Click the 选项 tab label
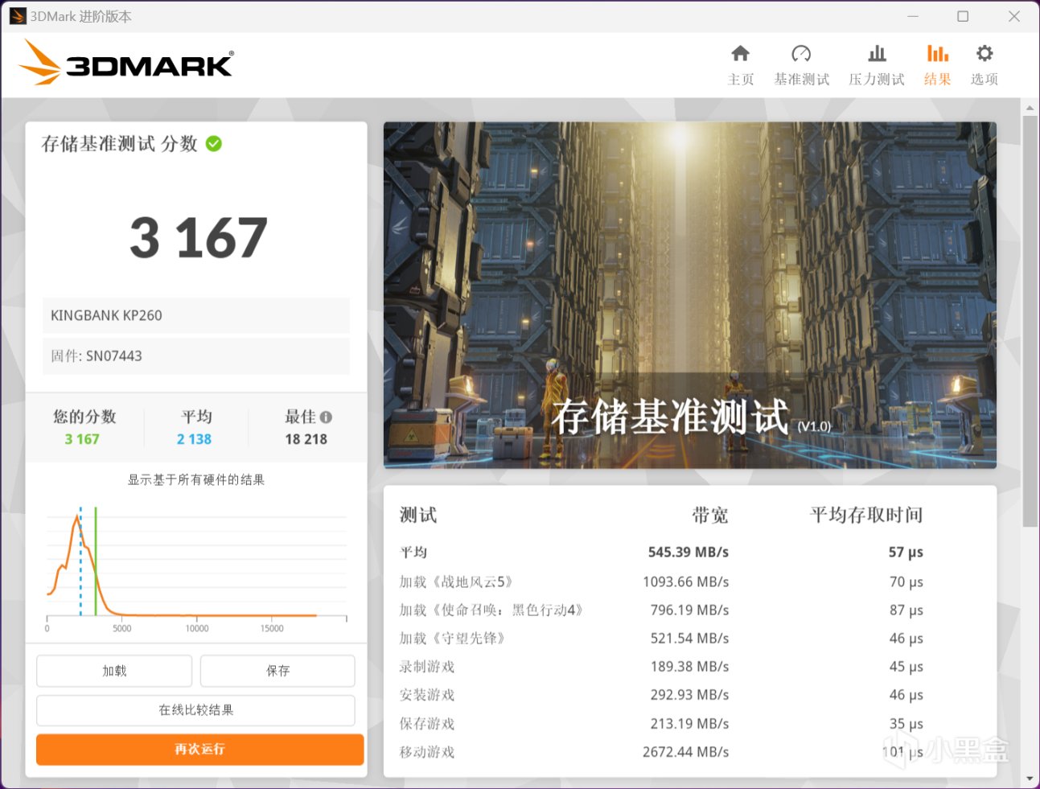The height and width of the screenshot is (789, 1040). pyautogui.click(x=985, y=79)
